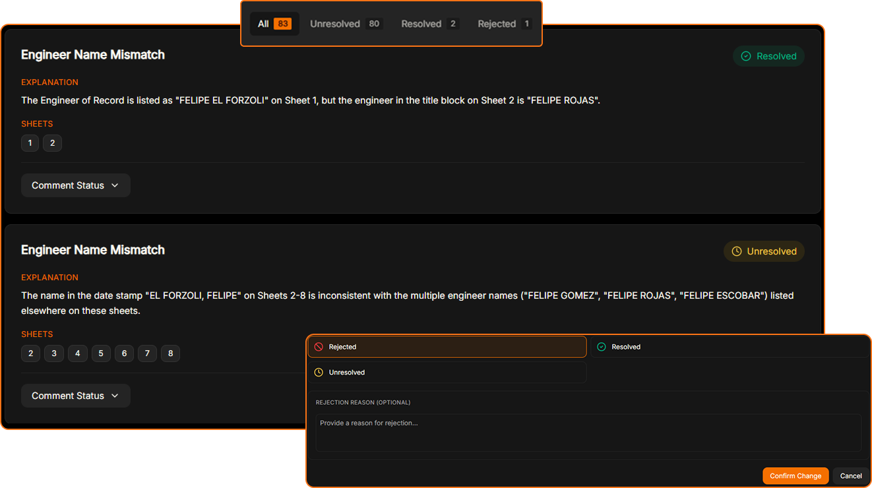
Task: Select the Resolved status option in popup
Action: tap(729, 347)
